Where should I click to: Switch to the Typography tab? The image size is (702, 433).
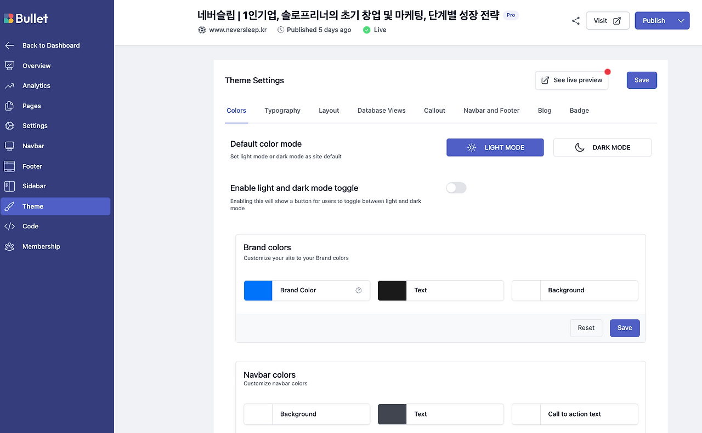click(x=282, y=111)
